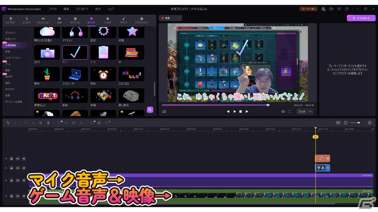The width and height of the screenshot is (378, 212).
Task: Open the graduation cap tutorial icon
Action: pyautogui.click(x=331, y=9)
